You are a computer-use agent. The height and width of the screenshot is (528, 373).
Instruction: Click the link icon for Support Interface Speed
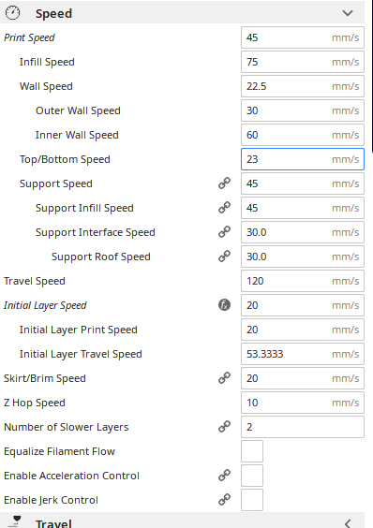(x=224, y=231)
